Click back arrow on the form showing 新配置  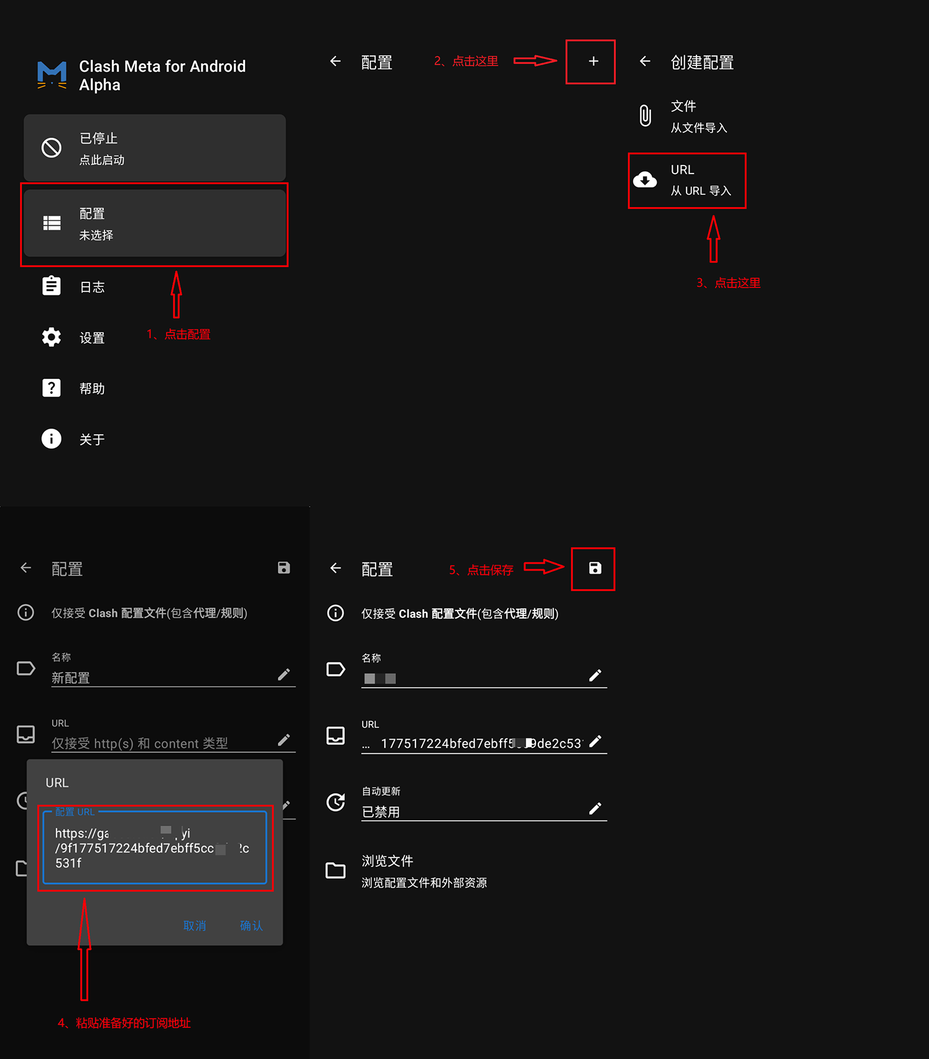pyautogui.click(x=26, y=567)
